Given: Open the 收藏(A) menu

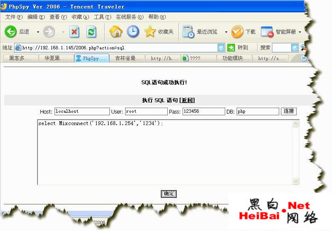Looking at the screenshot, I should (x=80, y=17).
